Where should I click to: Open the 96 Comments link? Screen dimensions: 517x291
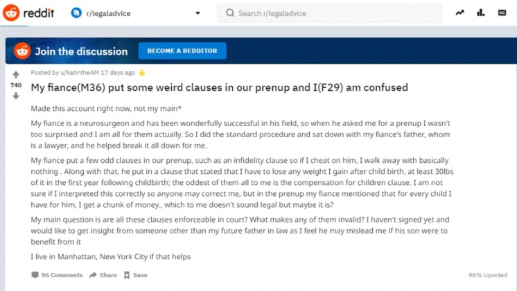click(57, 275)
